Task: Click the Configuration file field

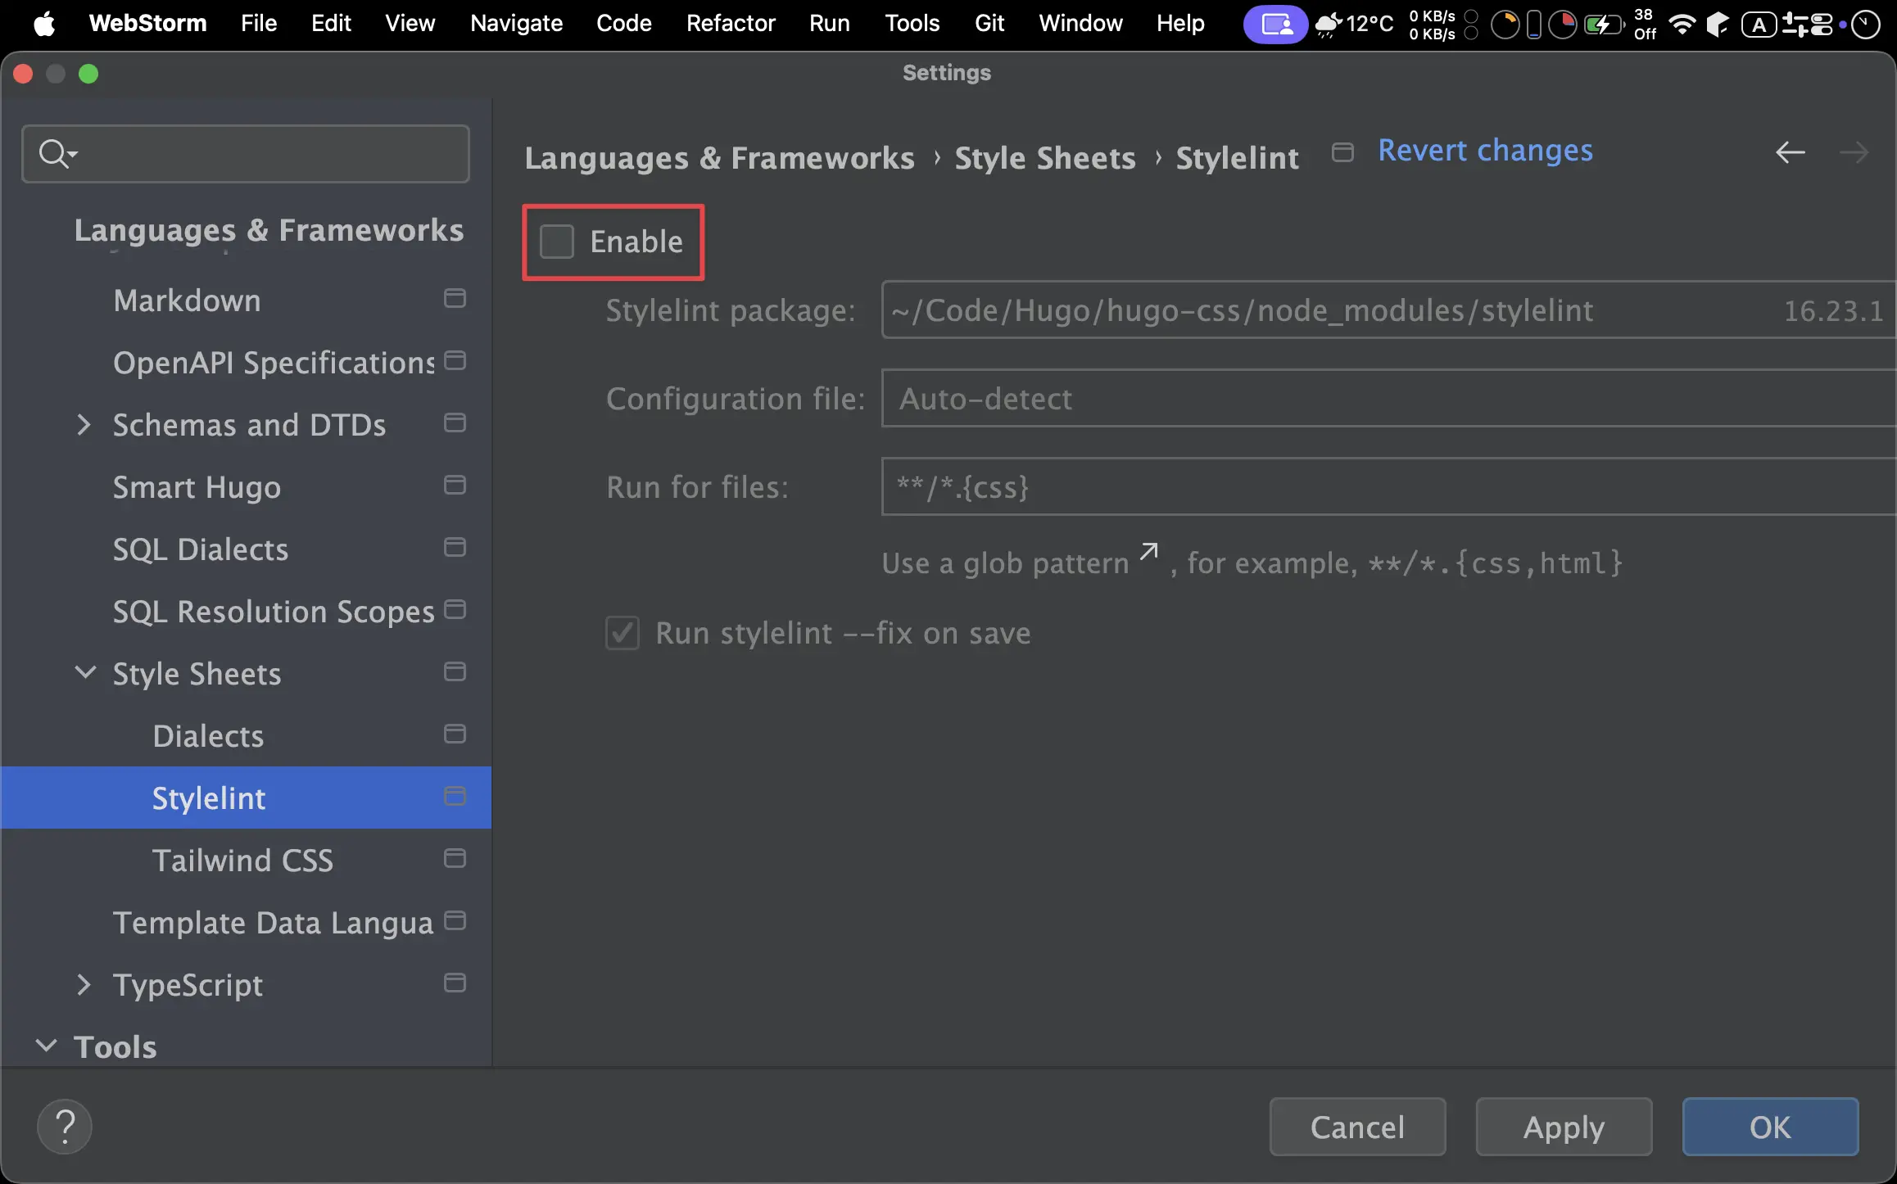Action: tap(1388, 399)
